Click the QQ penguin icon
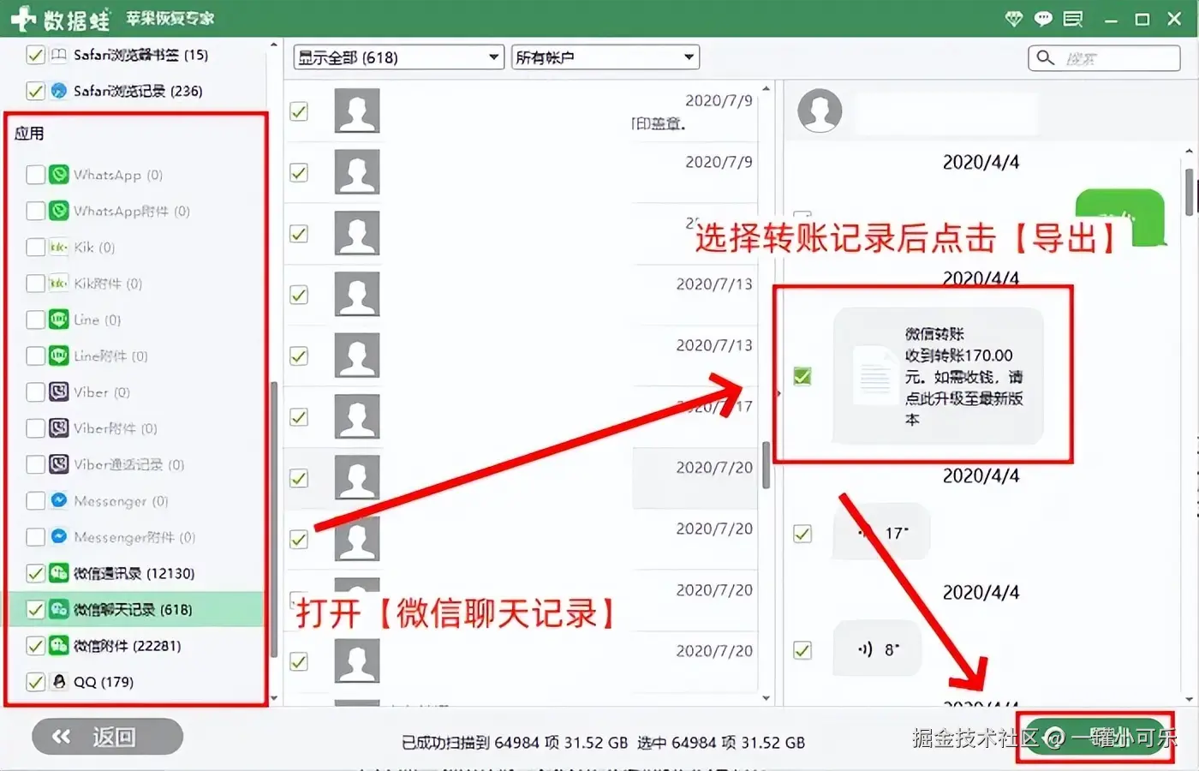This screenshot has height=771, width=1199. click(58, 682)
